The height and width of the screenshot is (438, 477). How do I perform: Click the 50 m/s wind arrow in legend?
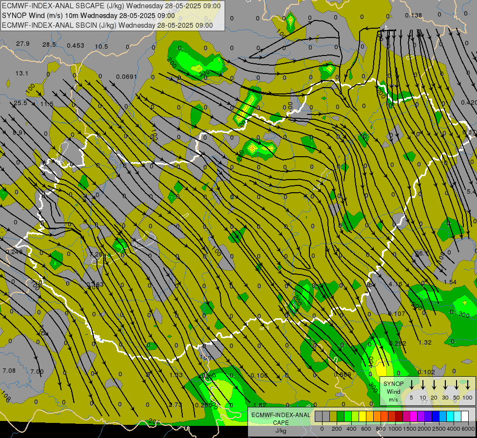point(457,384)
